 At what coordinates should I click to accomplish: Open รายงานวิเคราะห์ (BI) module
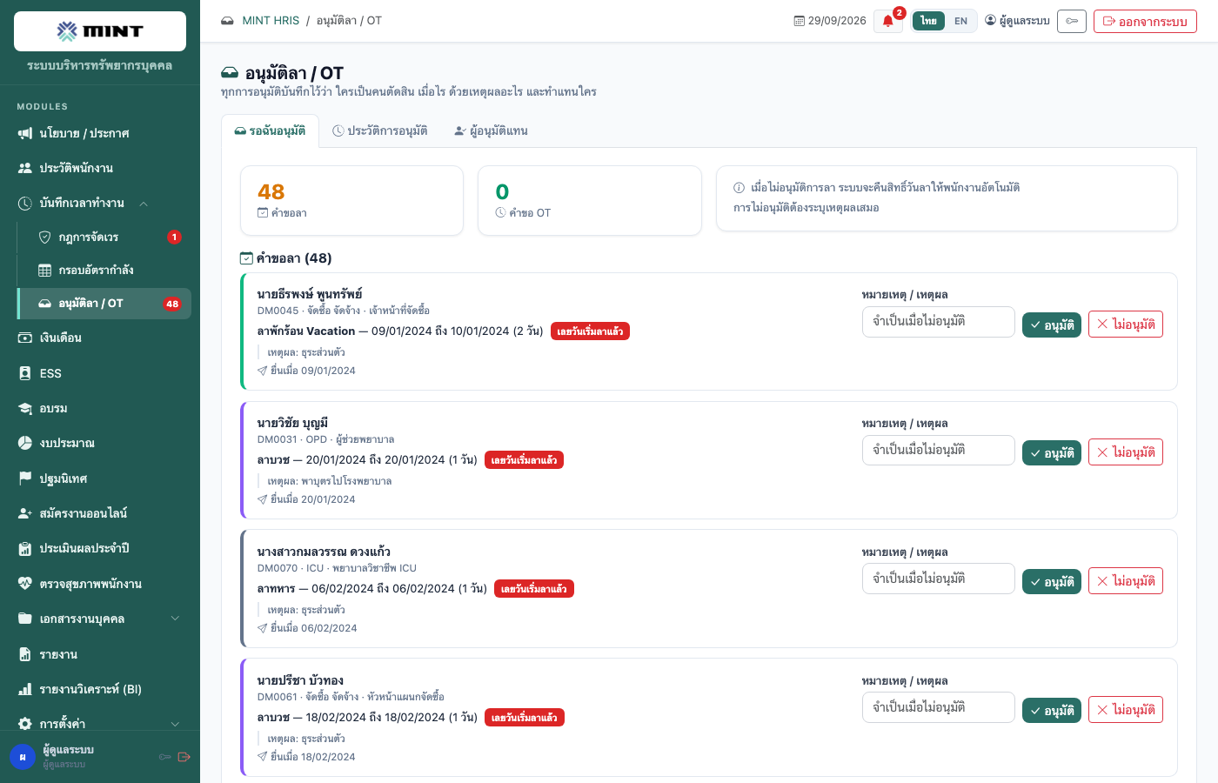point(100,689)
